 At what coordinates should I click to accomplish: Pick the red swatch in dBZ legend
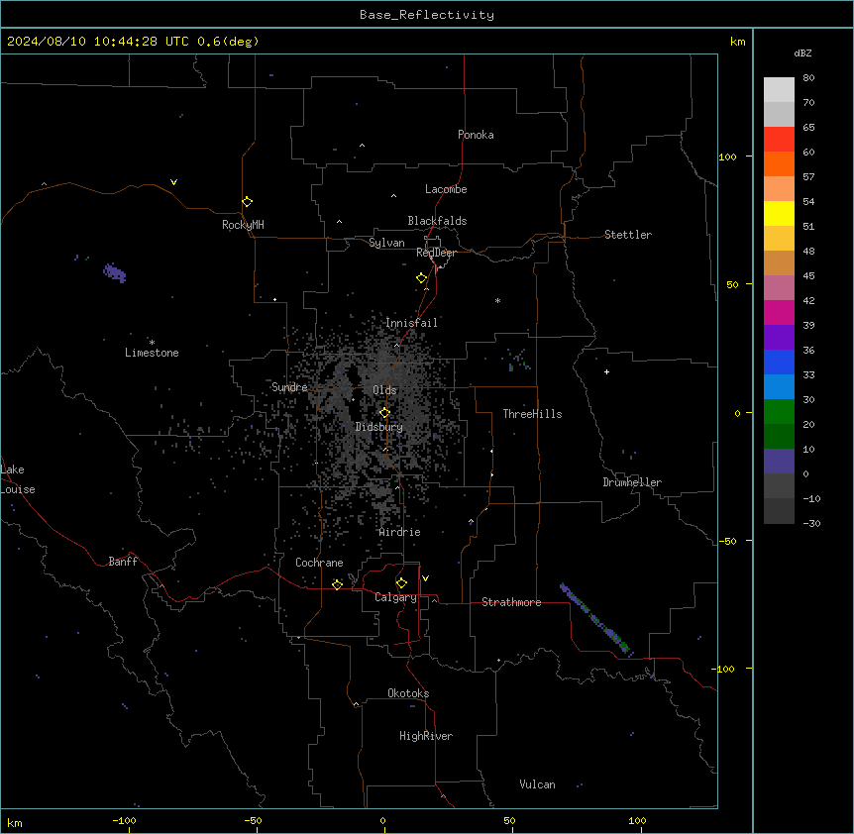pos(779,139)
